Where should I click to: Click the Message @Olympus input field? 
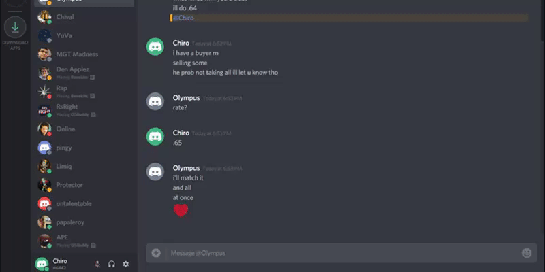coord(341,253)
